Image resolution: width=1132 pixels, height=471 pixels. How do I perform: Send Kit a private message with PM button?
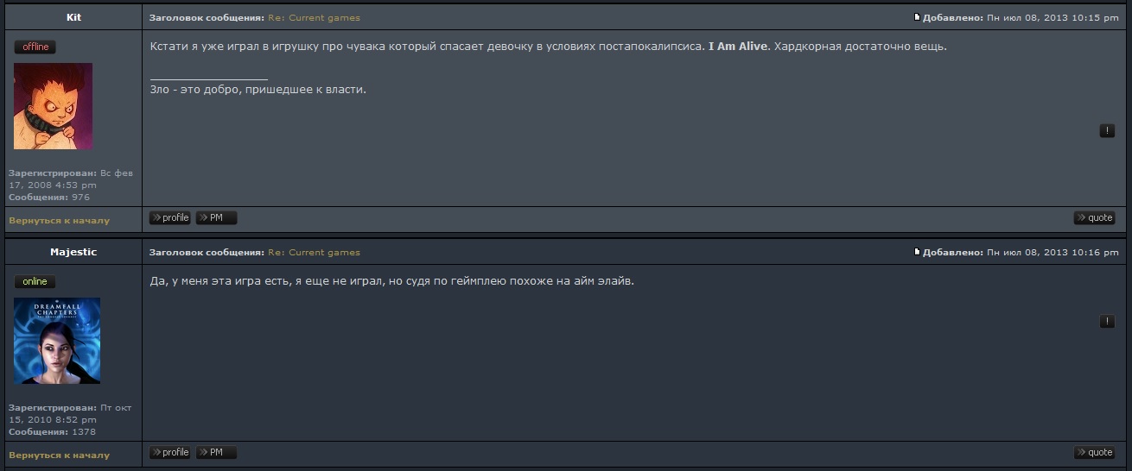coord(216,218)
